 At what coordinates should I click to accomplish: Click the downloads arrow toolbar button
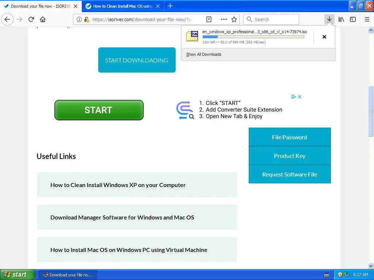pyautogui.click(x=329, y=19)
